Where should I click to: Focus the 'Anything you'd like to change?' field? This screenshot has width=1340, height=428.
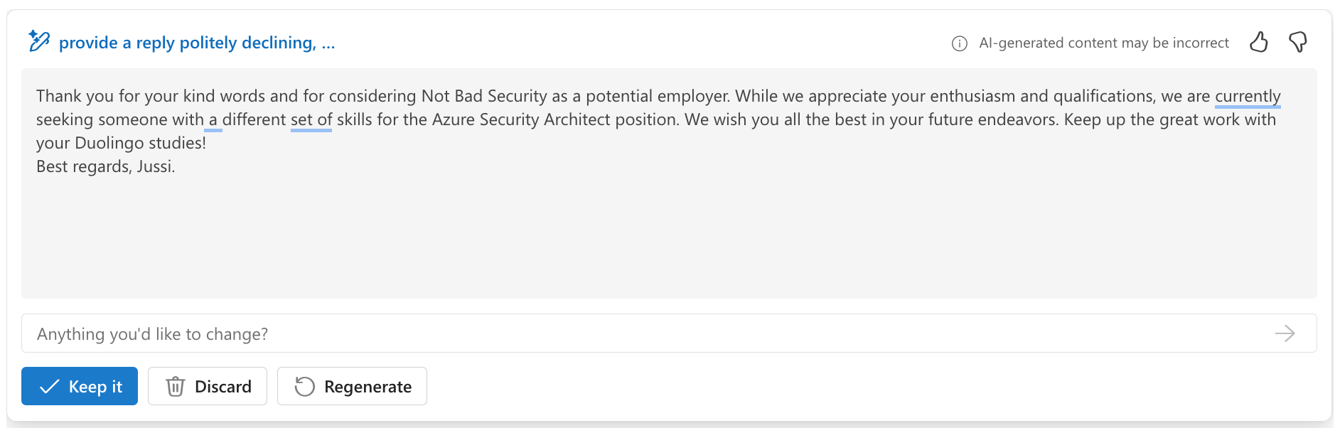669,333
